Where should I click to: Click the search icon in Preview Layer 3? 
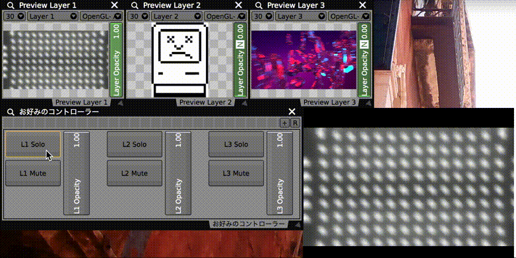coord(259,5)
